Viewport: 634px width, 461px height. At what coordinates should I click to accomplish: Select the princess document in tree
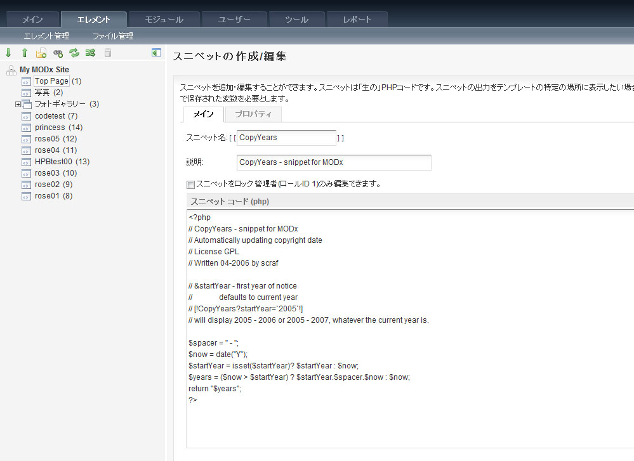50,127
